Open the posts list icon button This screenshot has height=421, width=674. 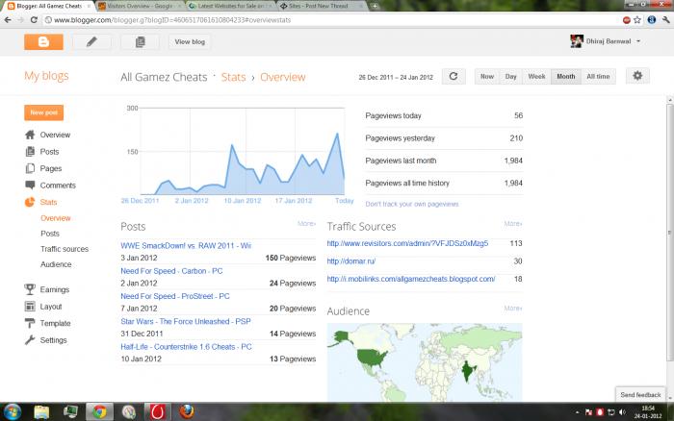[141, 41]
